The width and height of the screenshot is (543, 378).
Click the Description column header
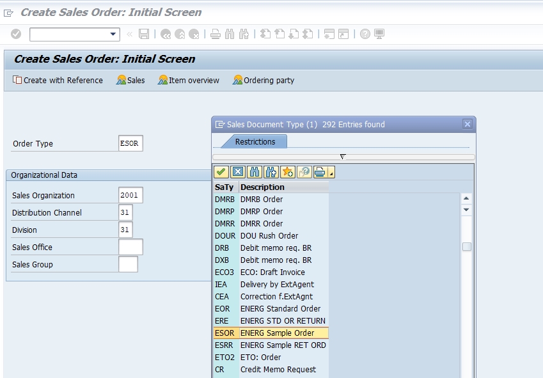tap(283, 187)
